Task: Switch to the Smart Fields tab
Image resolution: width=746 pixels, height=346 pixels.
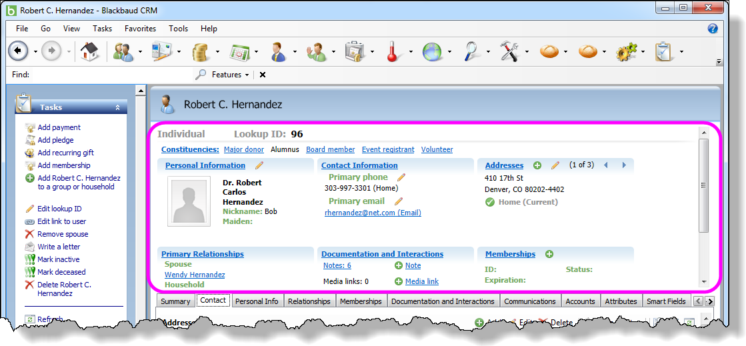Action: tap(666, 301)
